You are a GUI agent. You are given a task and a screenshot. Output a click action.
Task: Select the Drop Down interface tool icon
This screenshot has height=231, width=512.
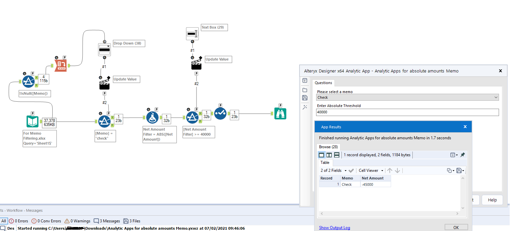(x=104, y=49)
